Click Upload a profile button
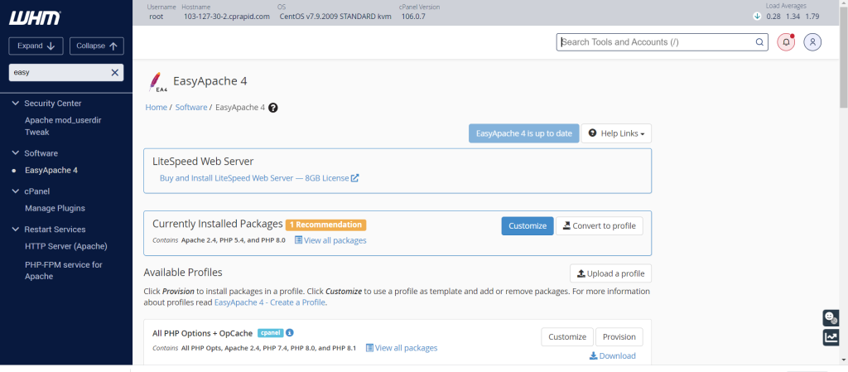Image resolution: width=848 pixels, height=372 pixels. pos(610,273)
